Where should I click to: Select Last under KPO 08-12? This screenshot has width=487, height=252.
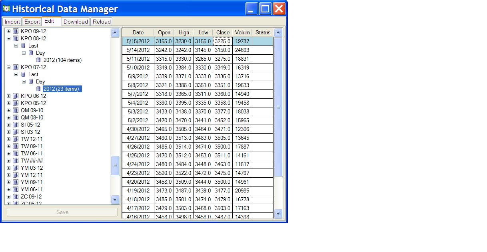pyautogui.click(x=33, y=46)
